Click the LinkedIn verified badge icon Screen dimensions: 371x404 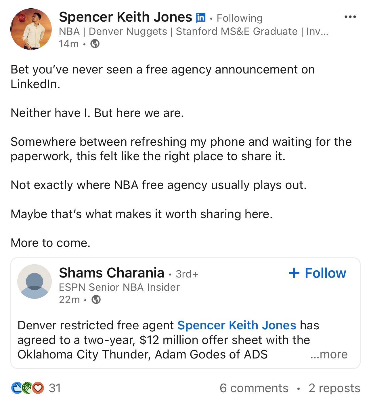(200, 18)
